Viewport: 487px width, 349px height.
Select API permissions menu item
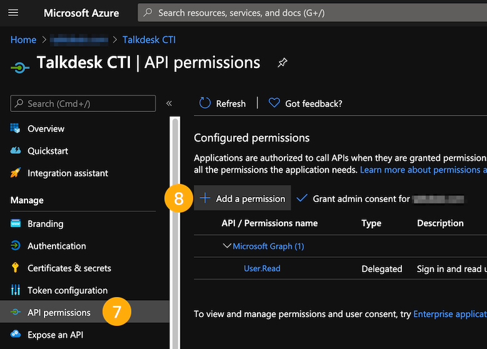(x=84, y=311)
